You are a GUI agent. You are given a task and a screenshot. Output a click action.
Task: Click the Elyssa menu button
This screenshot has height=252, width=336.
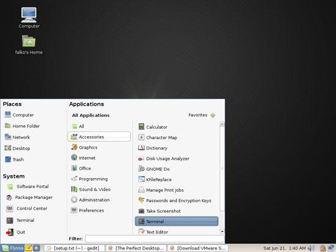(13, 248)
